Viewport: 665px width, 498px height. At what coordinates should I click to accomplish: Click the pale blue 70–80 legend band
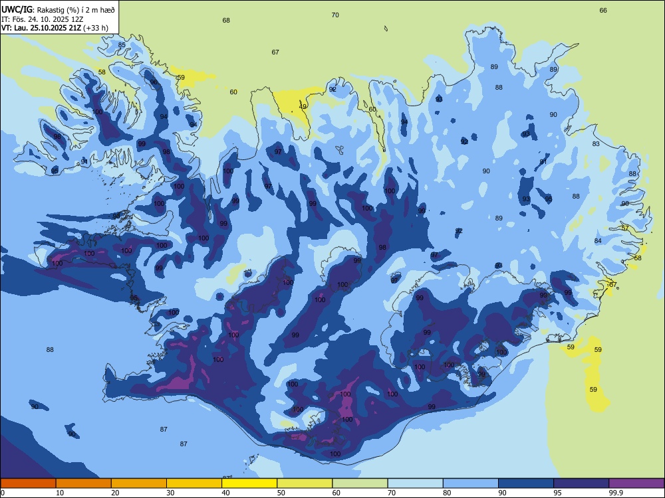415,483
